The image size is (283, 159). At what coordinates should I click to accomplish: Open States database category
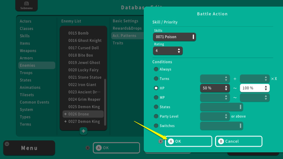tap(25, 80)
